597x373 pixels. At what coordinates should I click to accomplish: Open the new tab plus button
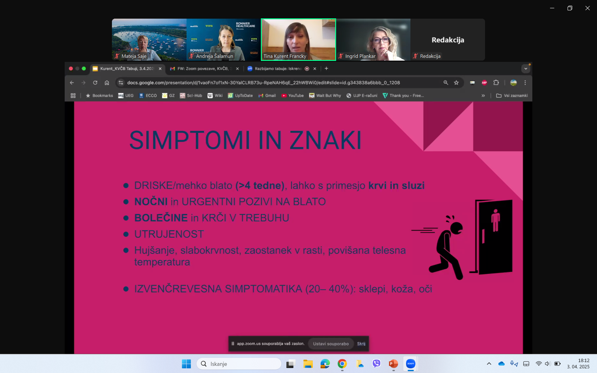tap(326, 69)
